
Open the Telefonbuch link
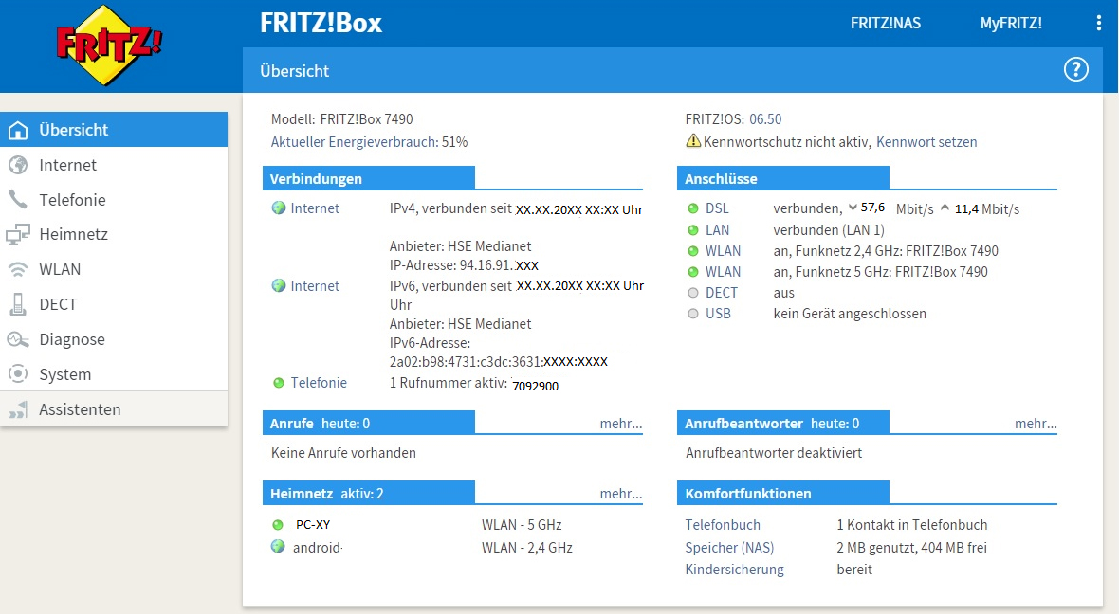click(723, 525)
